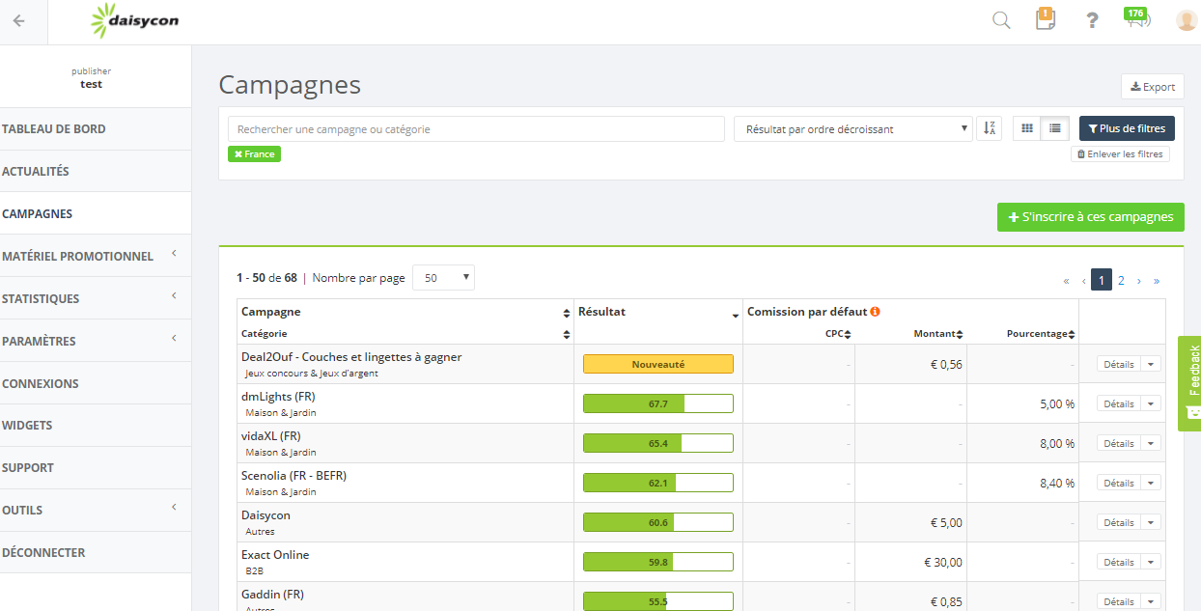Open Détails dropdown arrow for Daisycon

pyautogui.click(x=1151, y=522)
